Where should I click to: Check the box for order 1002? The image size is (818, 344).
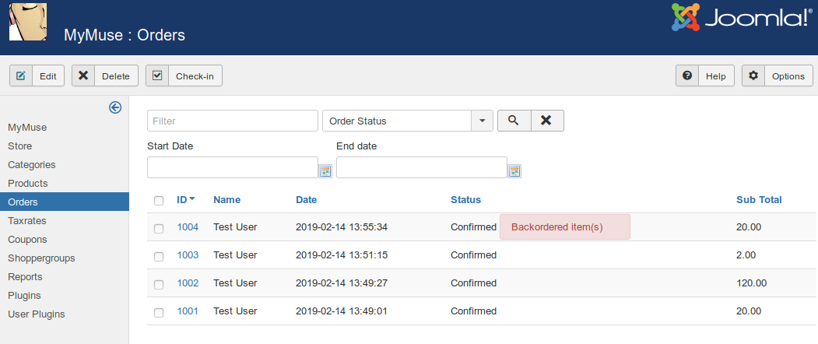tap(159, 284)
